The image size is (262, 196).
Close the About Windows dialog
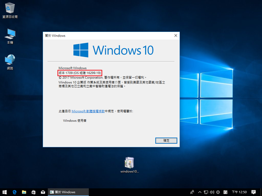[176, 36]
